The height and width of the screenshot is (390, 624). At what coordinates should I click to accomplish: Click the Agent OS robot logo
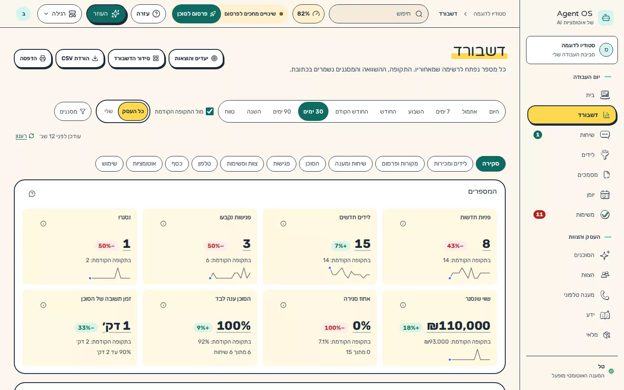coord(606,18)
